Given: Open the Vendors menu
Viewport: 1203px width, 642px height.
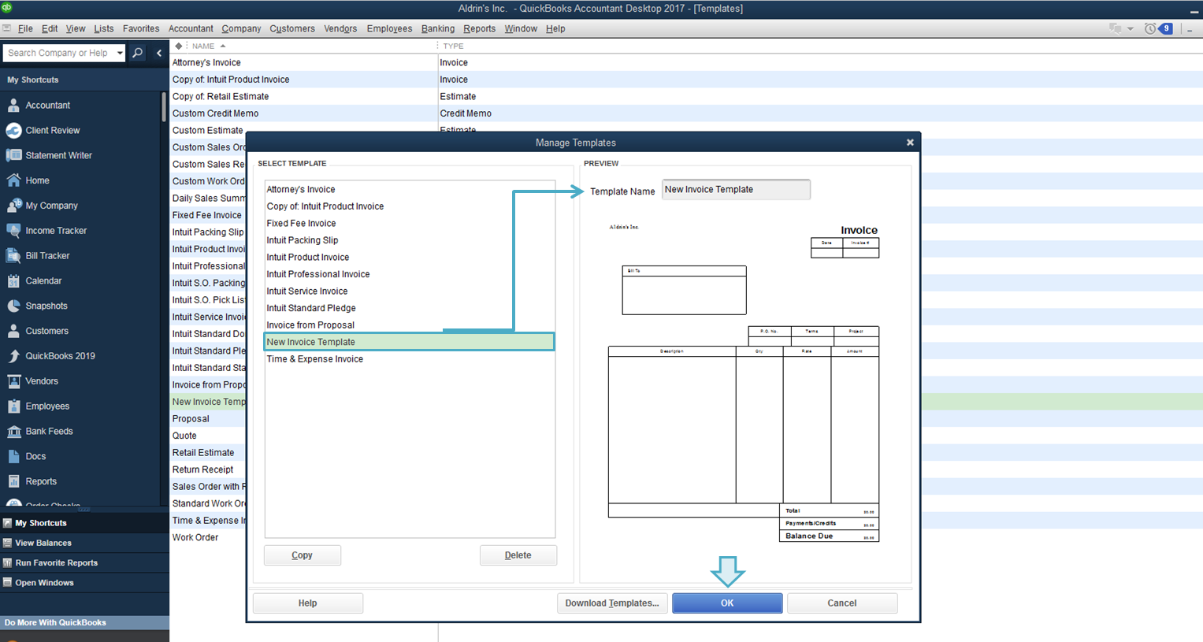Looking at the screenshot, I should pos(340,28).
